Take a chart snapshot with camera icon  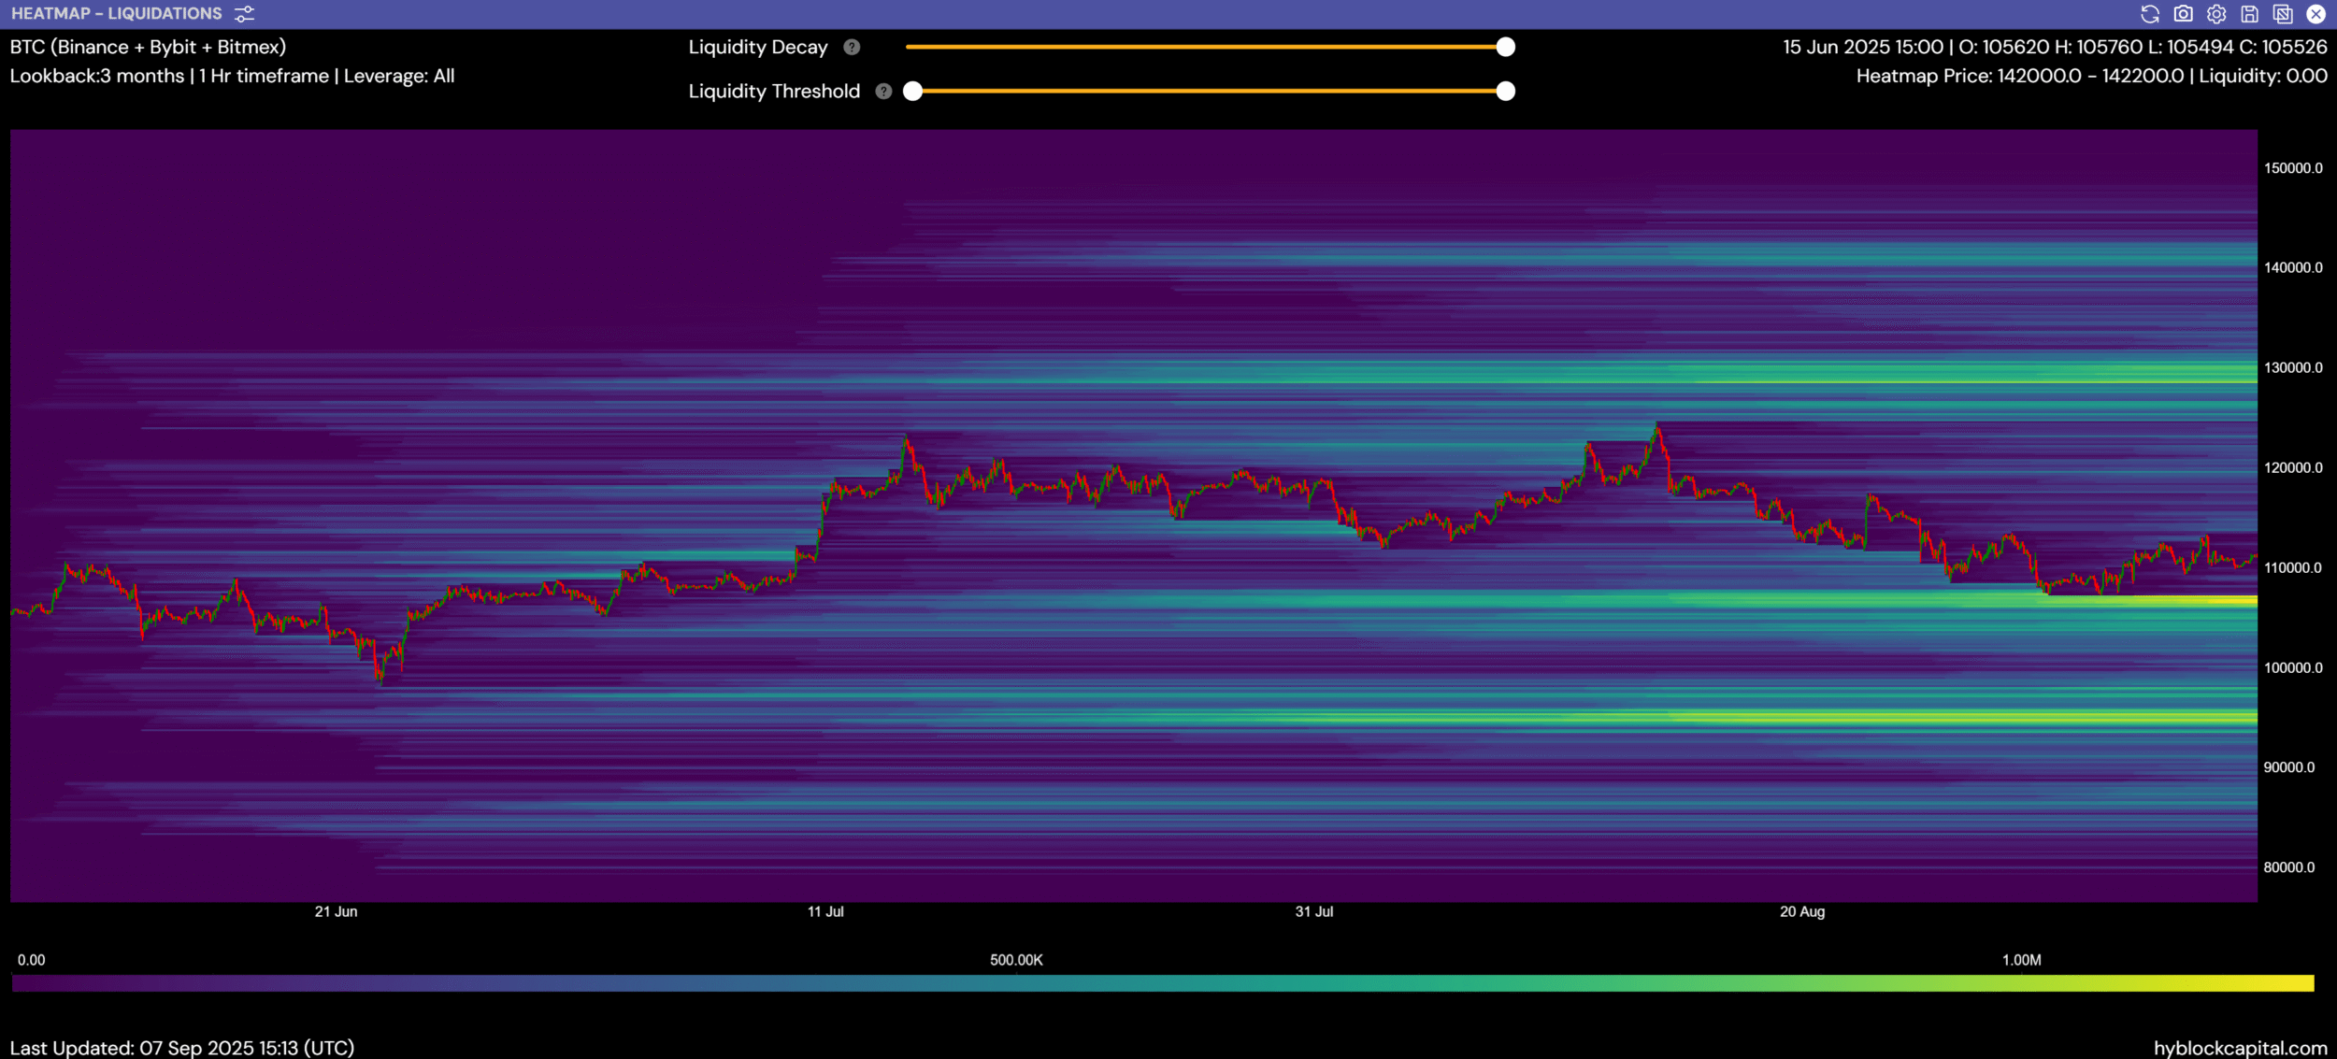coord(2183,14)
